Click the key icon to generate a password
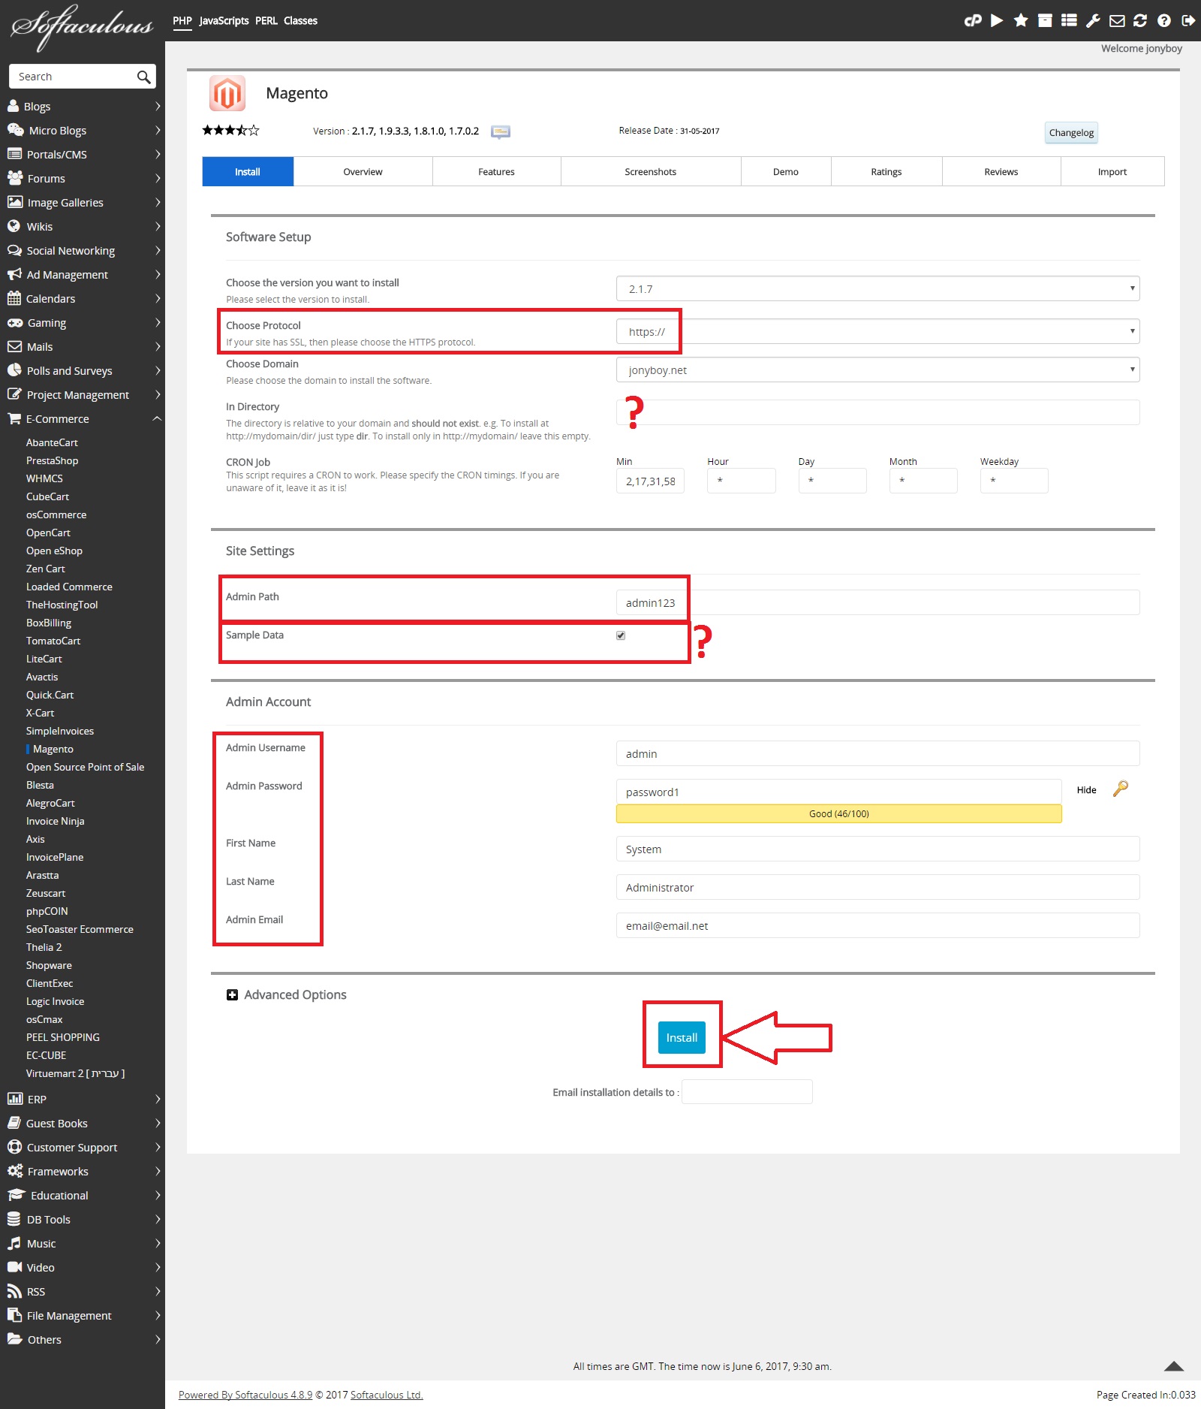1201x1409 pixels. 1121,789
